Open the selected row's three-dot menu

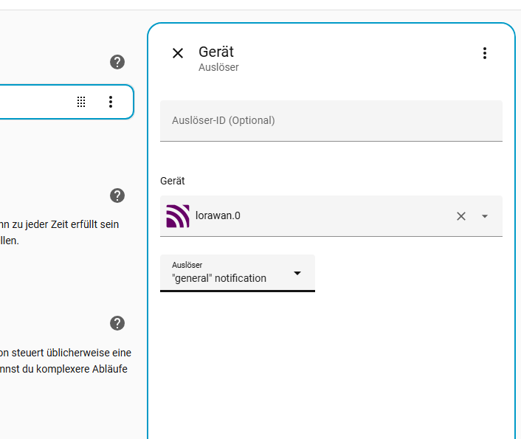click(111, 102)
